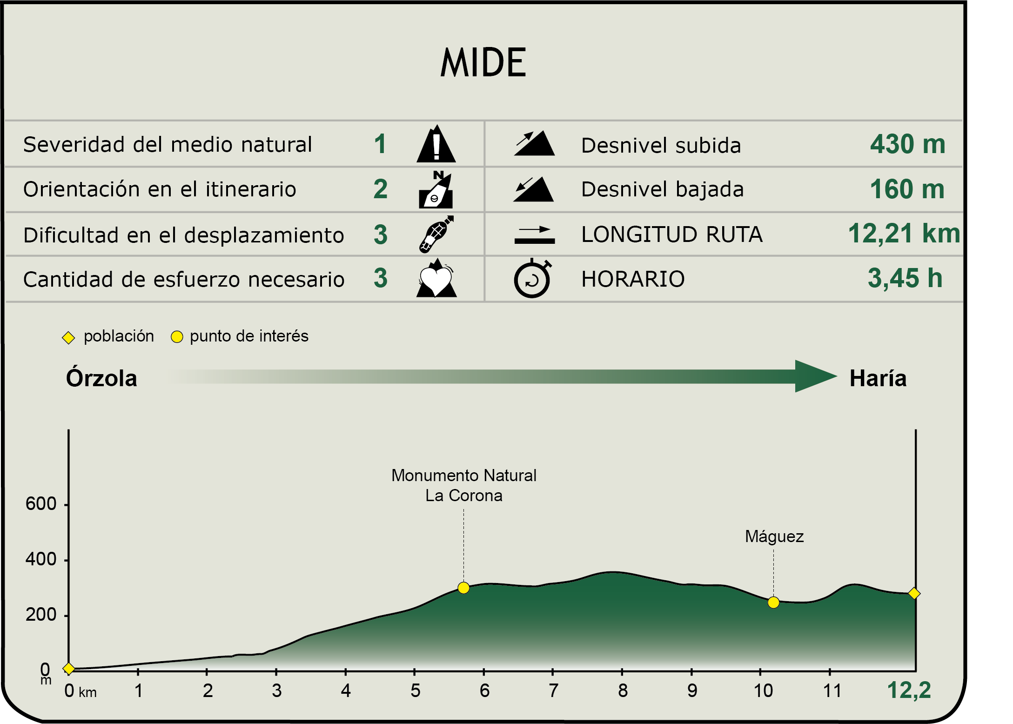Click the 10 km axis label
The image size is (1013, 724).
763,691
